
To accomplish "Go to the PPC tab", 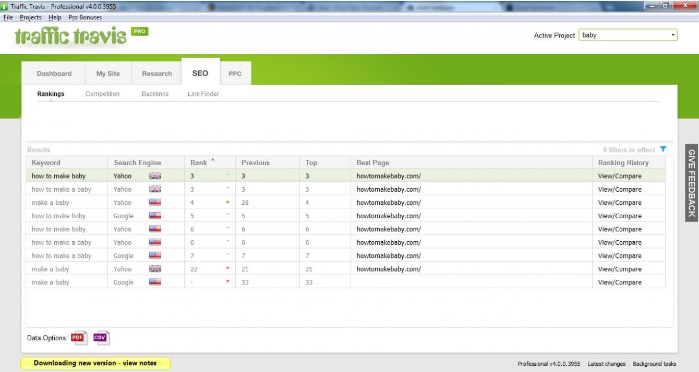I will (x=235, y=73).
